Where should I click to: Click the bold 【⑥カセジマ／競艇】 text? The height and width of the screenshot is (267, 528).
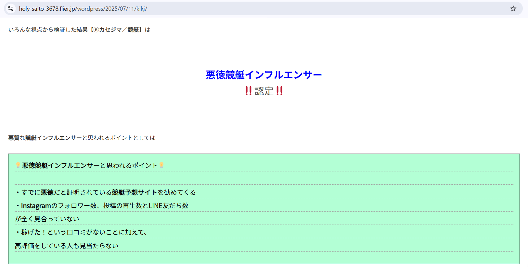click(116, 30)
